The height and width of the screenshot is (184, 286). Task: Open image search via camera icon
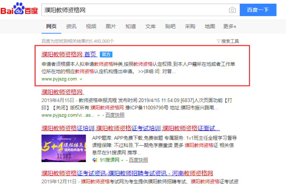tap(232, 10)
